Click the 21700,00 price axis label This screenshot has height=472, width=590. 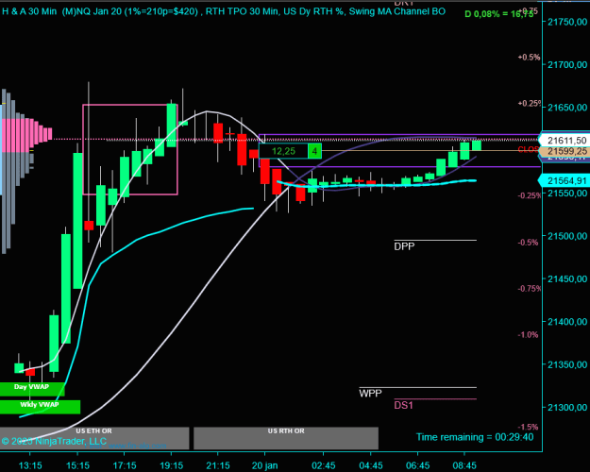pos(567,65)
